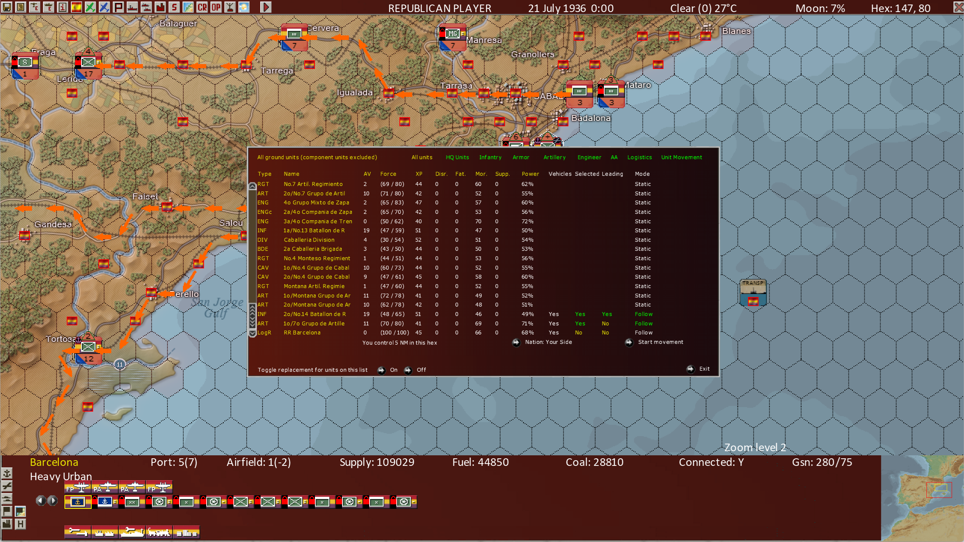Click the CR toolbar button
The image size is (964, 542).
202,7
